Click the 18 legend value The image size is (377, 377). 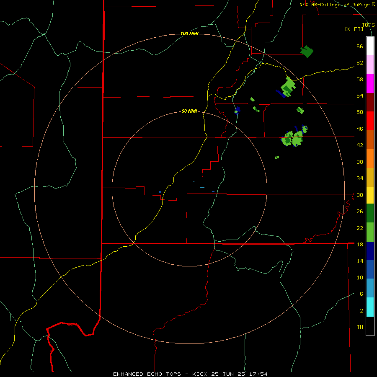[360, 245]
